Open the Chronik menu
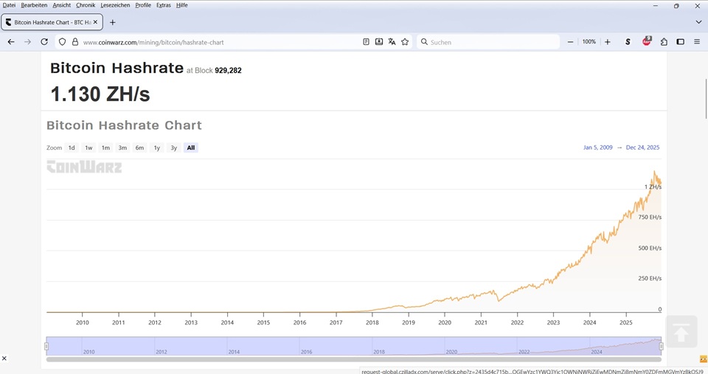The height and width of the screenshot is (374, 708). 86,5
